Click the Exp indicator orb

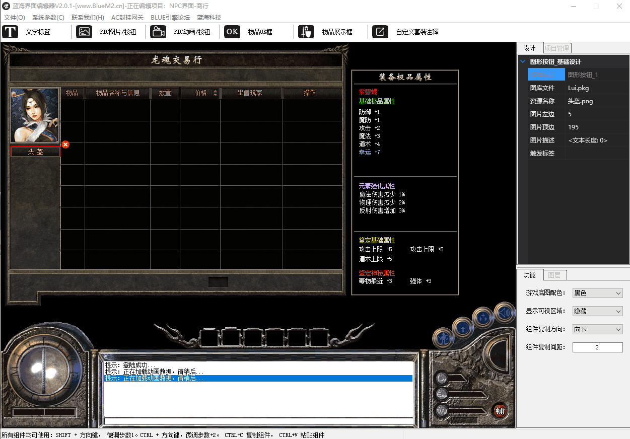click(442, 394)
